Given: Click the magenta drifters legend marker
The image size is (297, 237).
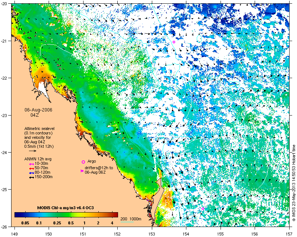Looking at the screenshot, I should point(82,171).
